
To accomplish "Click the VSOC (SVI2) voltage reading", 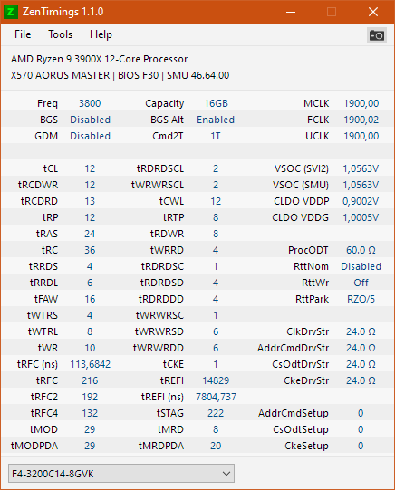I will point(361,168).
